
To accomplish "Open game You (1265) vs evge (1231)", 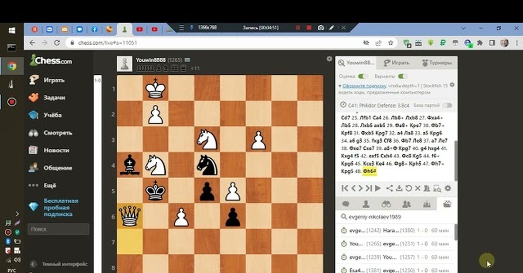I will [396, 244].
